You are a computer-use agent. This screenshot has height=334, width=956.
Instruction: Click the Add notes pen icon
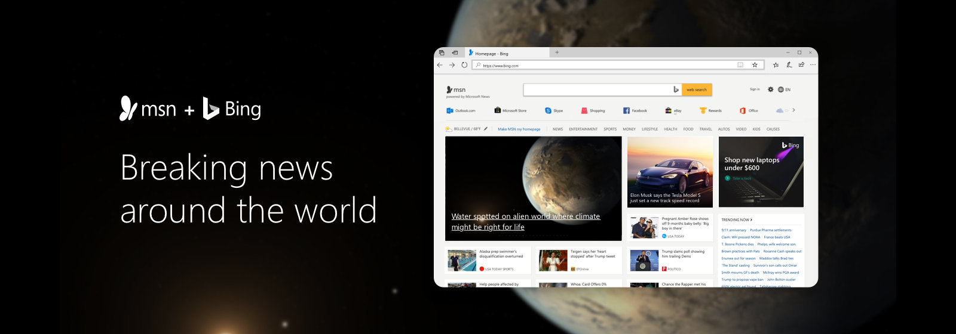point(789,65)
